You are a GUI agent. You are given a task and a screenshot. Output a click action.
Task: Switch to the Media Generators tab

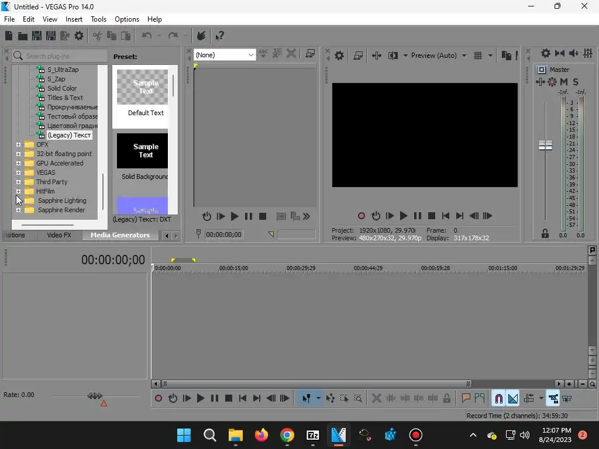120,235
